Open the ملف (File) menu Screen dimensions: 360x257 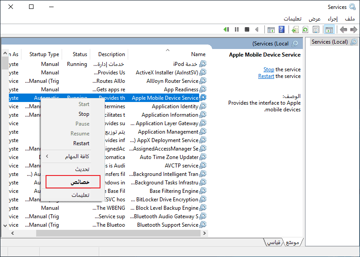(x=350, y=19)
